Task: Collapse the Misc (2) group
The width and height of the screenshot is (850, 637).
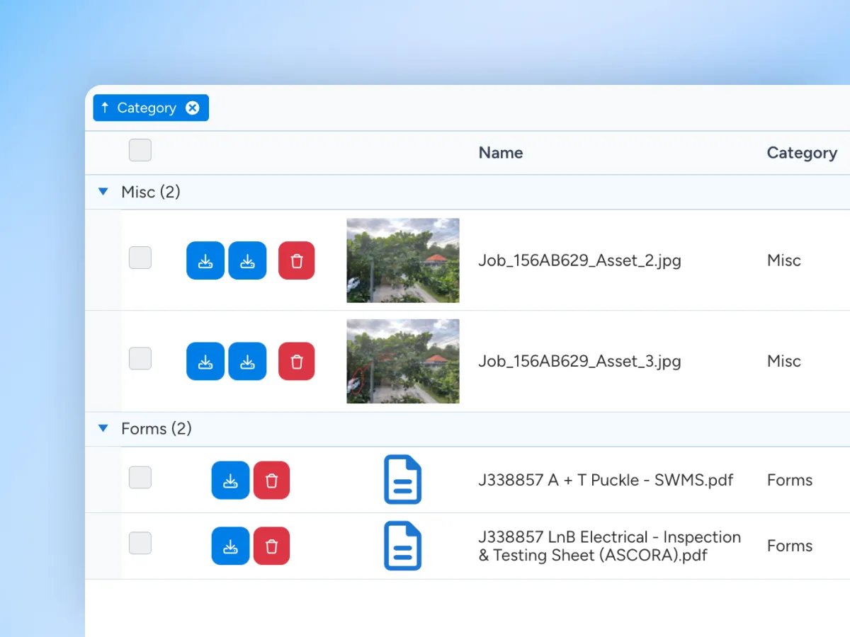Action: click(x=103, y=192)
